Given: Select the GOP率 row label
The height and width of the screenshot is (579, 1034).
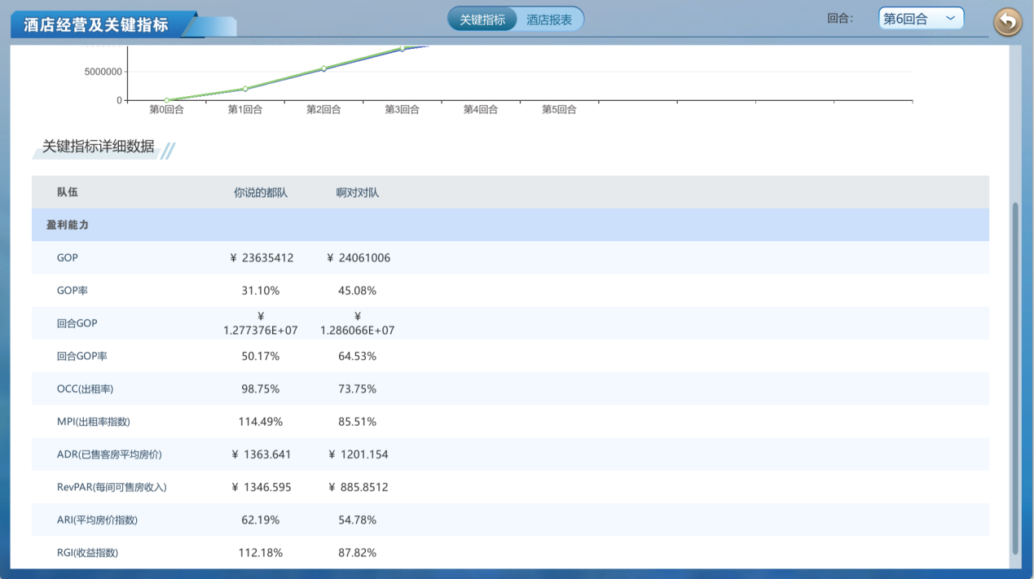Looking at the screenshot, I should [73, 291].
